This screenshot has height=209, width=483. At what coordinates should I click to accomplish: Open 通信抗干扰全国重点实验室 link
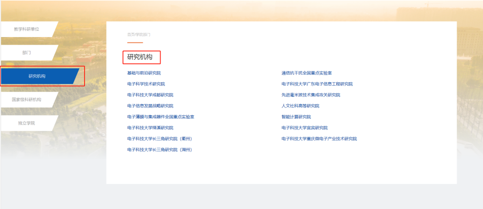pos(306,73)
